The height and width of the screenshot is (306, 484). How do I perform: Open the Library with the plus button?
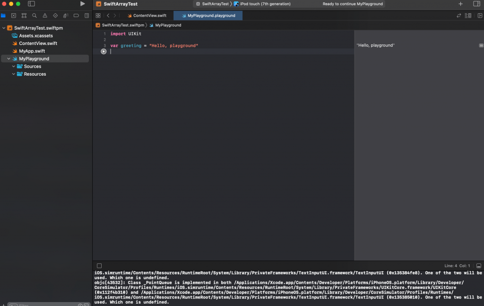pyautogui.click(x=460, y=4)
